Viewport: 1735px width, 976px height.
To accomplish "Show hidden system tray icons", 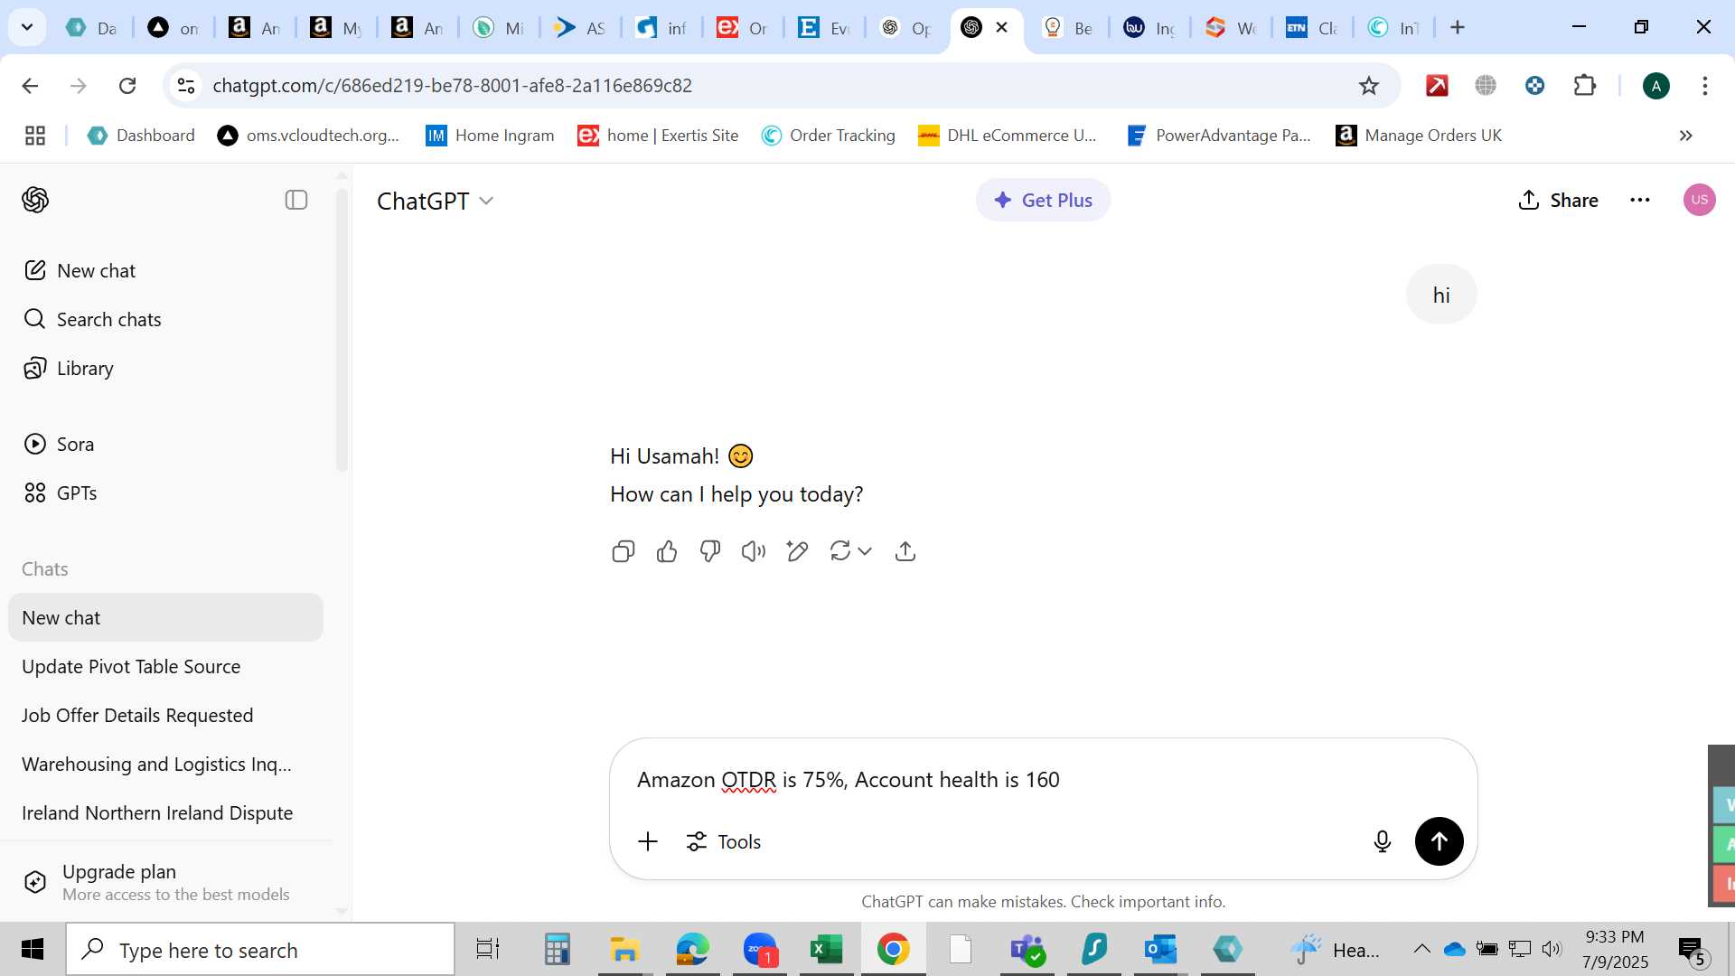I will point(1421,949).
